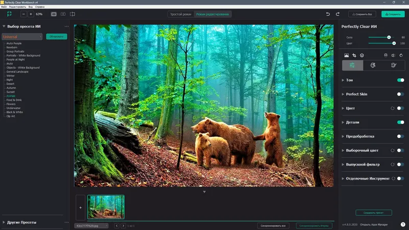Click the zoom out minus button
The image size is (409, 230).
coord(24,14)
